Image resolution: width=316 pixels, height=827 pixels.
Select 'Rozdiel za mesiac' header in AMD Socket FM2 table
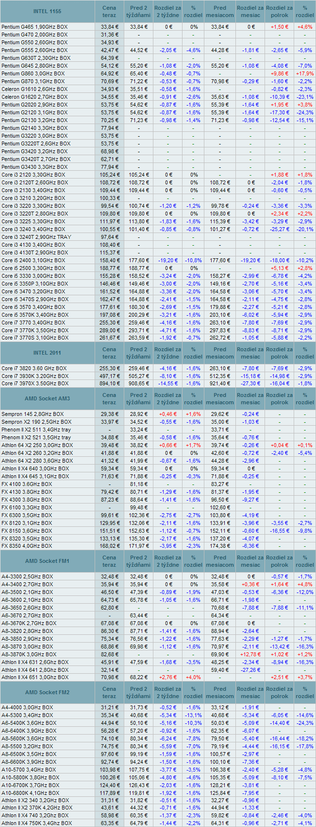point(250,693)
